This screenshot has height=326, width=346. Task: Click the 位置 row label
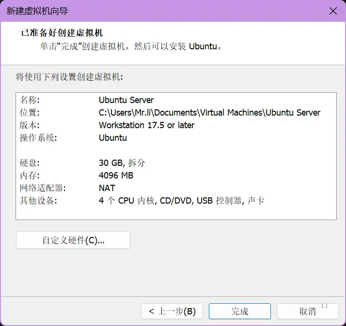(x=30, y=113)
